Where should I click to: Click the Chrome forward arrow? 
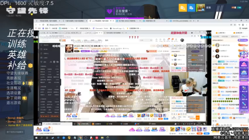[x=40, y=25]
